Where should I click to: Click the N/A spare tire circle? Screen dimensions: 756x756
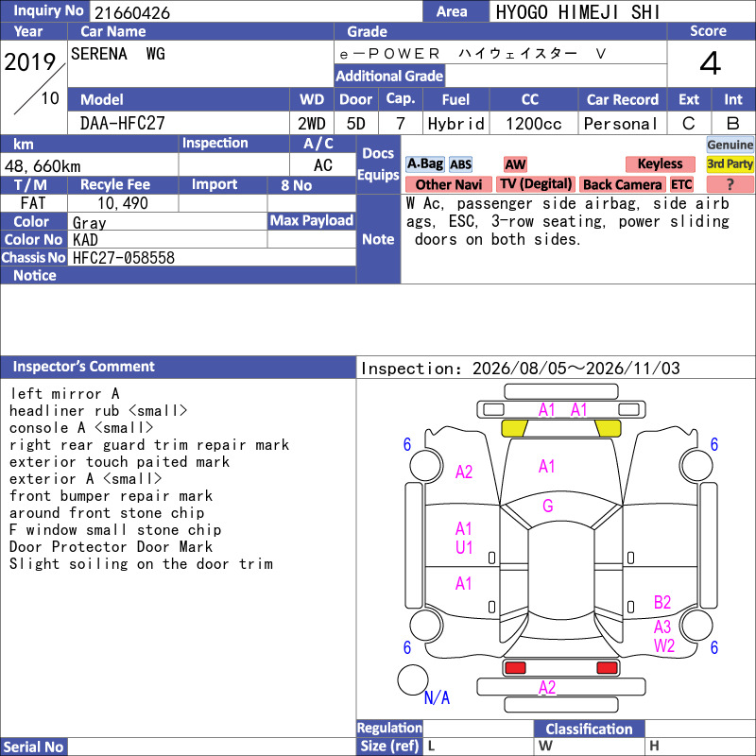(x=413, y=679)
